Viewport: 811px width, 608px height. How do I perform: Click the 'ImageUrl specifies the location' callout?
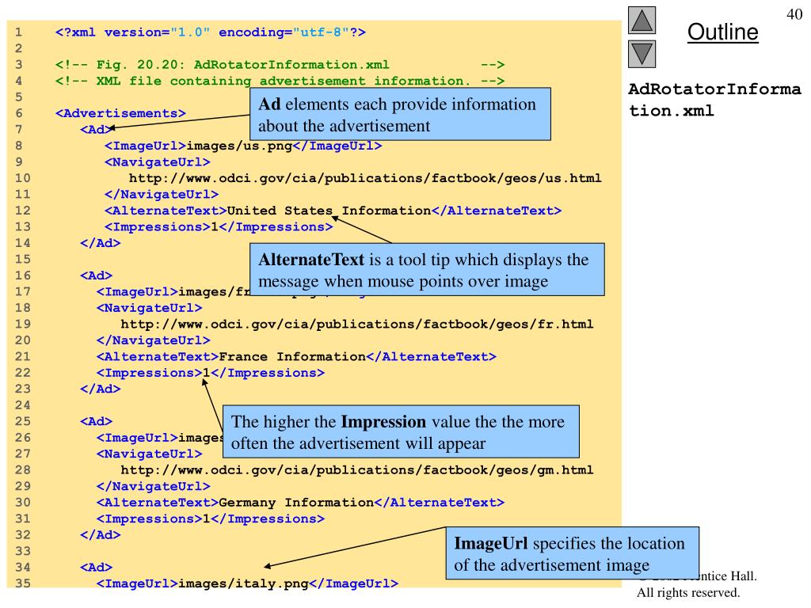573,553
